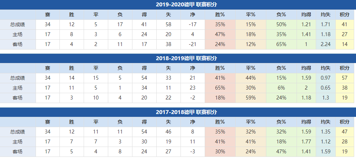The height and width of the screenshot is (159, 356).
Task: Click 积分 column header in 2018-2019 table
Action: coord(344,68)
